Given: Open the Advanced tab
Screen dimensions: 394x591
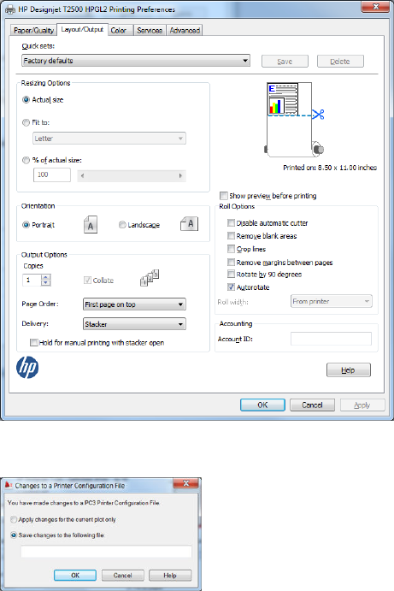Looking at the screenshot, I should click(185, 30).
